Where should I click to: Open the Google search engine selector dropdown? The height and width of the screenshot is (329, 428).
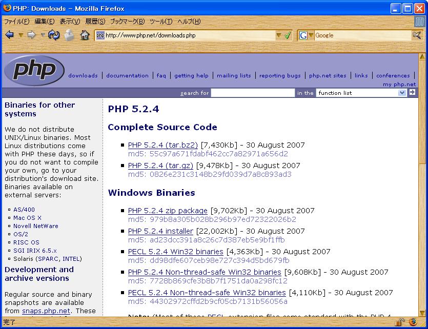click(311, 35)
